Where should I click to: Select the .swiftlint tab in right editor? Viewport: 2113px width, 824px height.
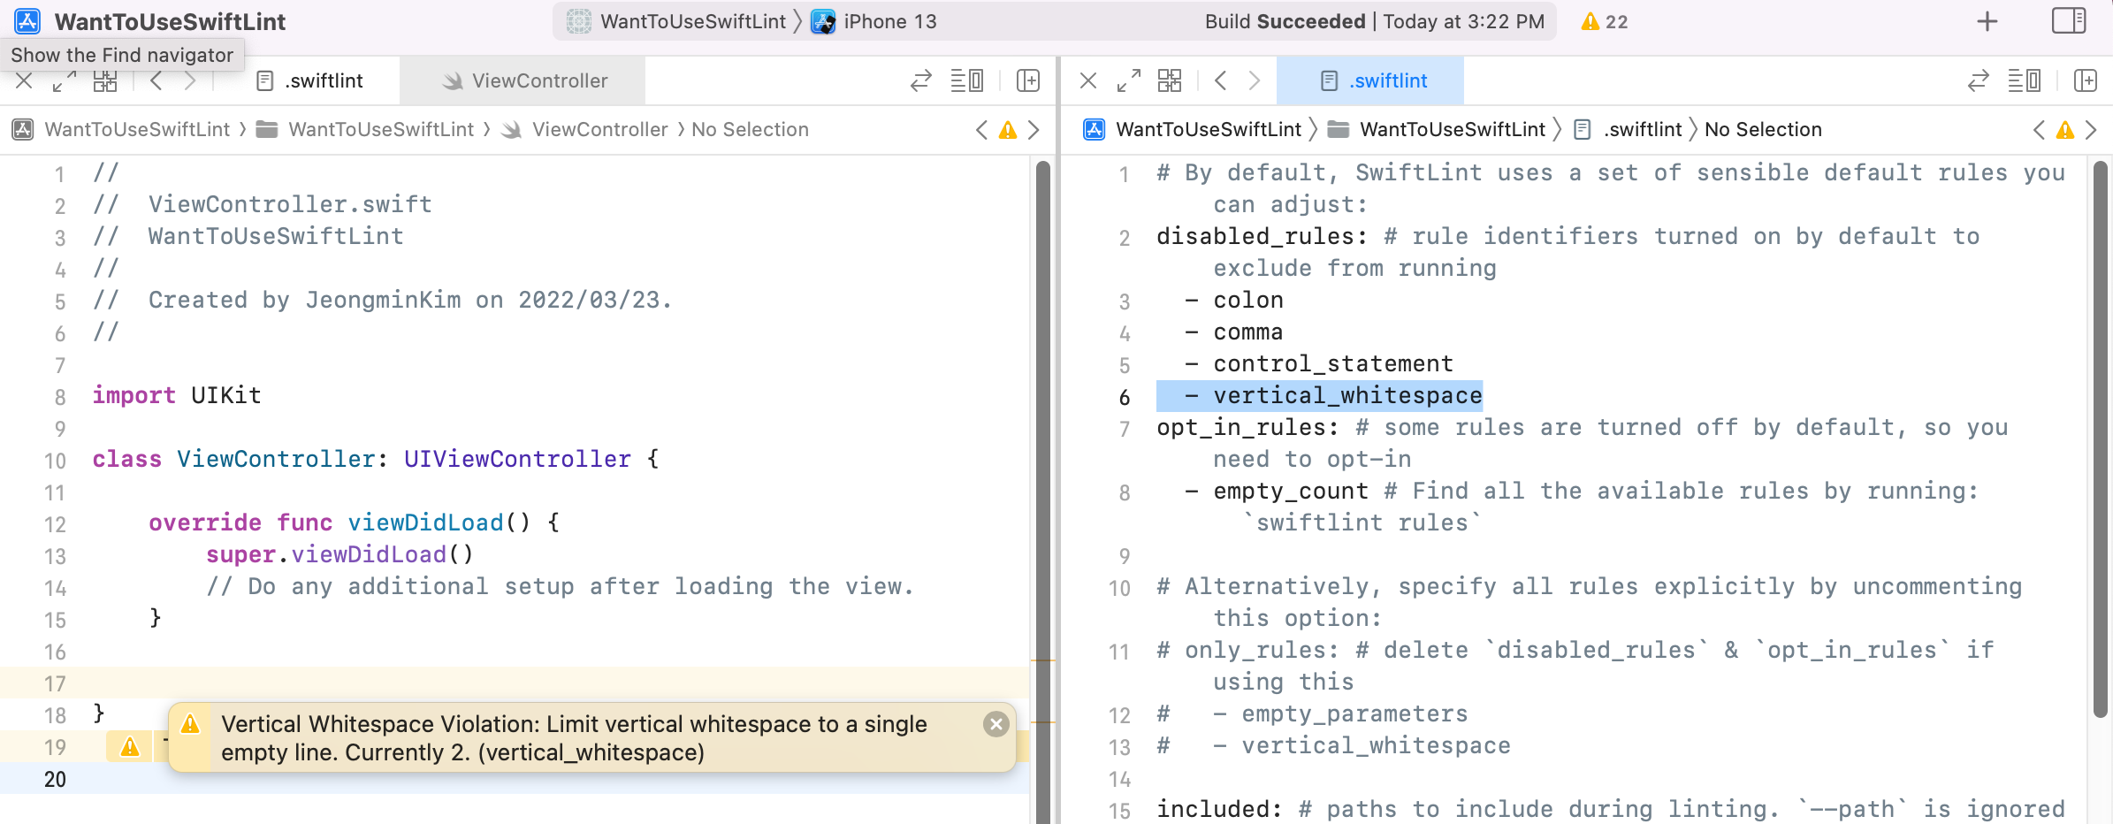click(x=1371, y=81)
